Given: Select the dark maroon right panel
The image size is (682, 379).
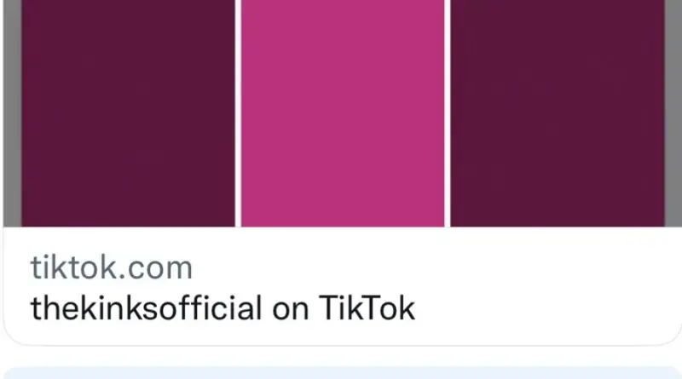Looking at the screenshot, I should (x=558, y=113).
